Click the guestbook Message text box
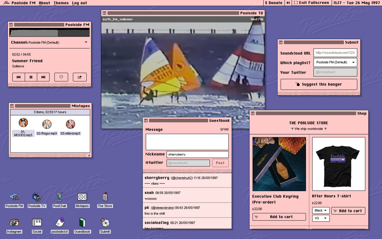382x239 pixels. 187,142
